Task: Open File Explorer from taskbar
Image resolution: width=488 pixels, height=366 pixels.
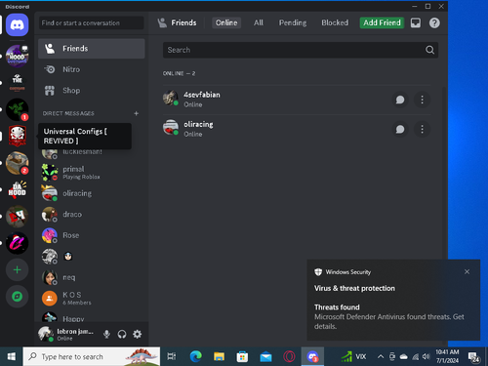Action: 219,357
